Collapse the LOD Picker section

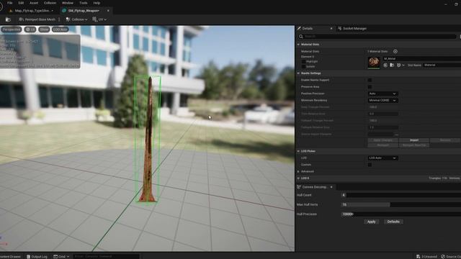pos(298,151)
